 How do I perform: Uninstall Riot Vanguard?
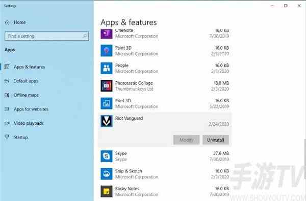pos(216,140)
